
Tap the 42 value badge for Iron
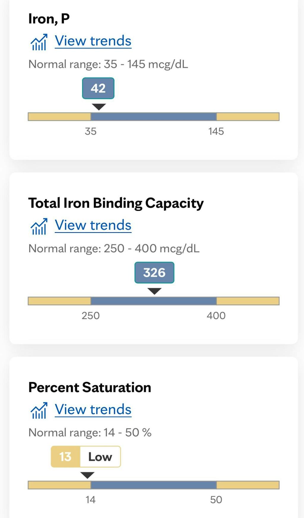pyautogui.click(x=98, y=88)
